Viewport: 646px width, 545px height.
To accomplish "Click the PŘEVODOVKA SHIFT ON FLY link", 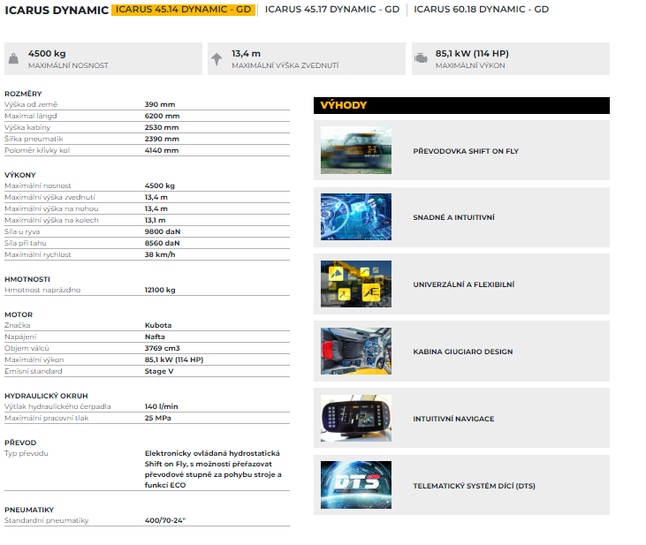I will (466, 151).
